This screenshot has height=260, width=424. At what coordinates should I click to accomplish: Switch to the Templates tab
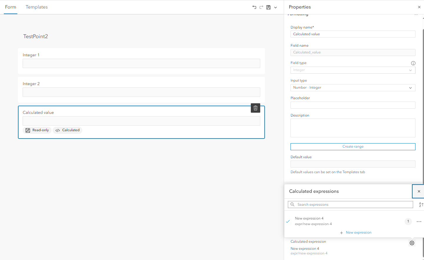[x=37, y=7]
